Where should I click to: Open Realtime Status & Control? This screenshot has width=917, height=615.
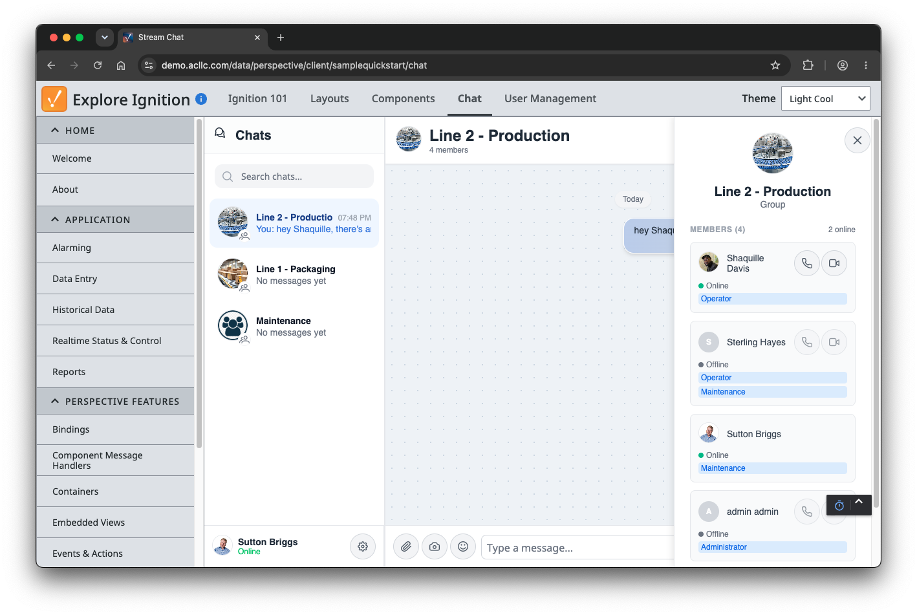pyautogui.click(x=115, y=341)
